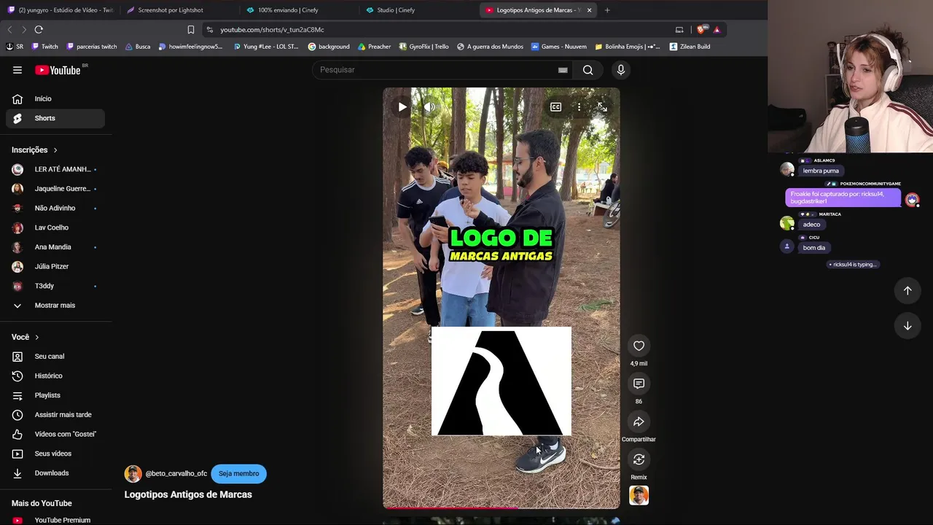933x525 pixels.
Task: Mute the Short's volume
Action: click(429, 107)
